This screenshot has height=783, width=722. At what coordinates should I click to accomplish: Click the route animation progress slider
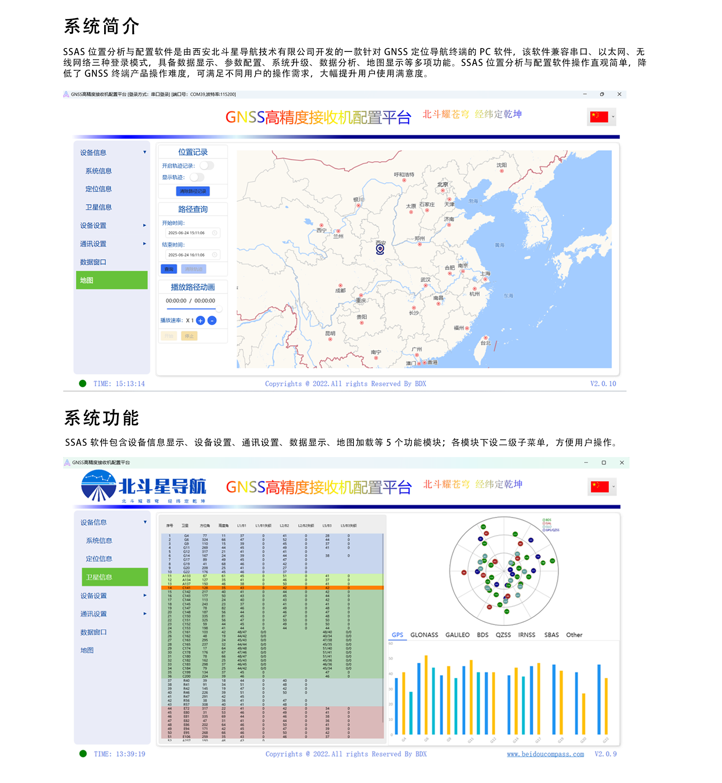click(x=194, y=309)
